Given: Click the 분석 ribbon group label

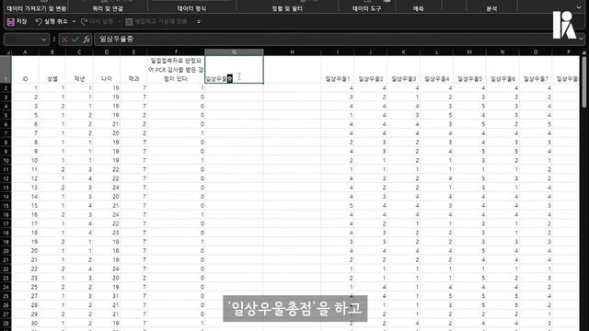Looking at the screenshot, I should pos(491,8).
